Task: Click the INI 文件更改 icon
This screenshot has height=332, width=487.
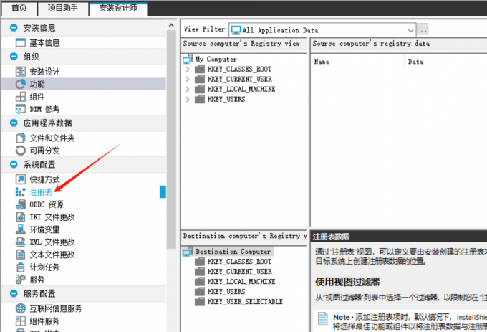Action: [21, 217]
